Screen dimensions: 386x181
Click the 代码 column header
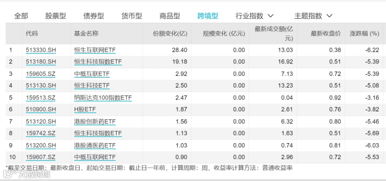point(32,34)
